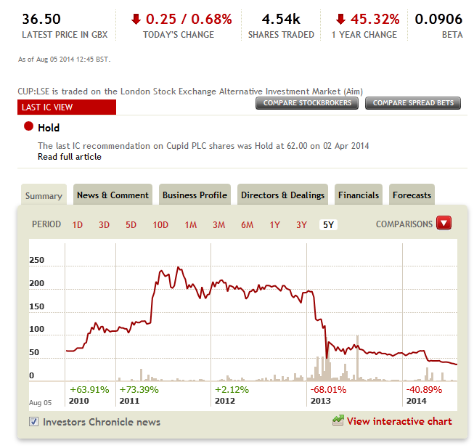Click the 36.50 latest price value
This screenshot has height=448, width=474.
(x=41, y=19)
